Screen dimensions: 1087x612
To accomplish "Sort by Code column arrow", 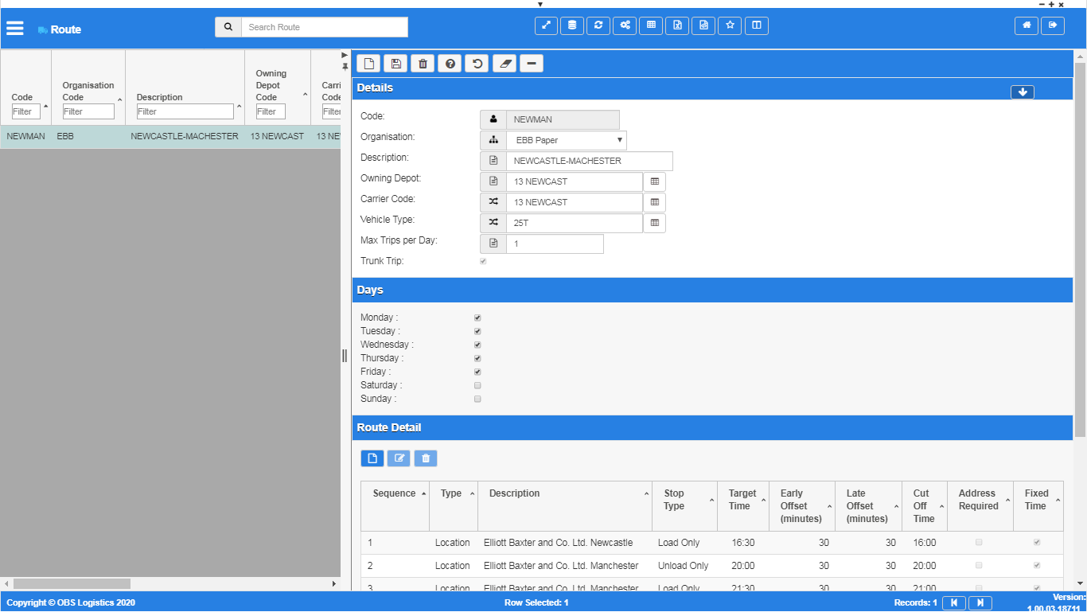I will click(45, 105).
